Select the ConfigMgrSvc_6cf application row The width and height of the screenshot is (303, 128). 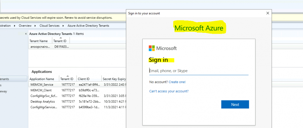pyautogui.click(x=77, y=96)
